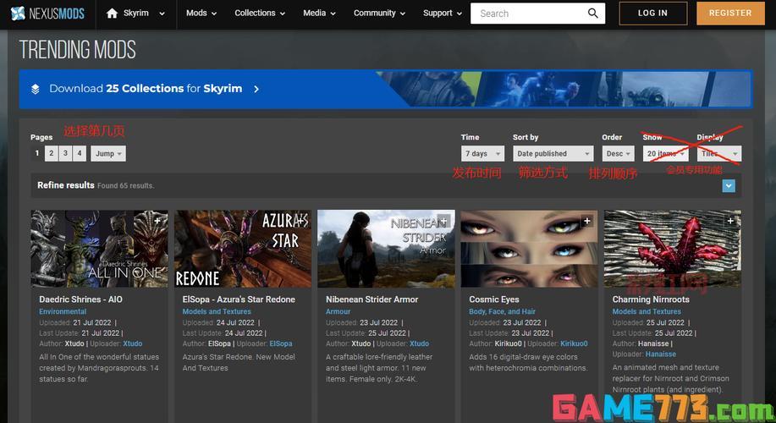Viewport: 776px width, 423px height.
Task: Click plus icon on Cosmic Eyes thumbnail
Action: (x=587, y=221)
